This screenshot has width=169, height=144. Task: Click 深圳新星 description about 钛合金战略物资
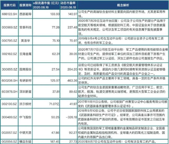[x=122, y=91]
